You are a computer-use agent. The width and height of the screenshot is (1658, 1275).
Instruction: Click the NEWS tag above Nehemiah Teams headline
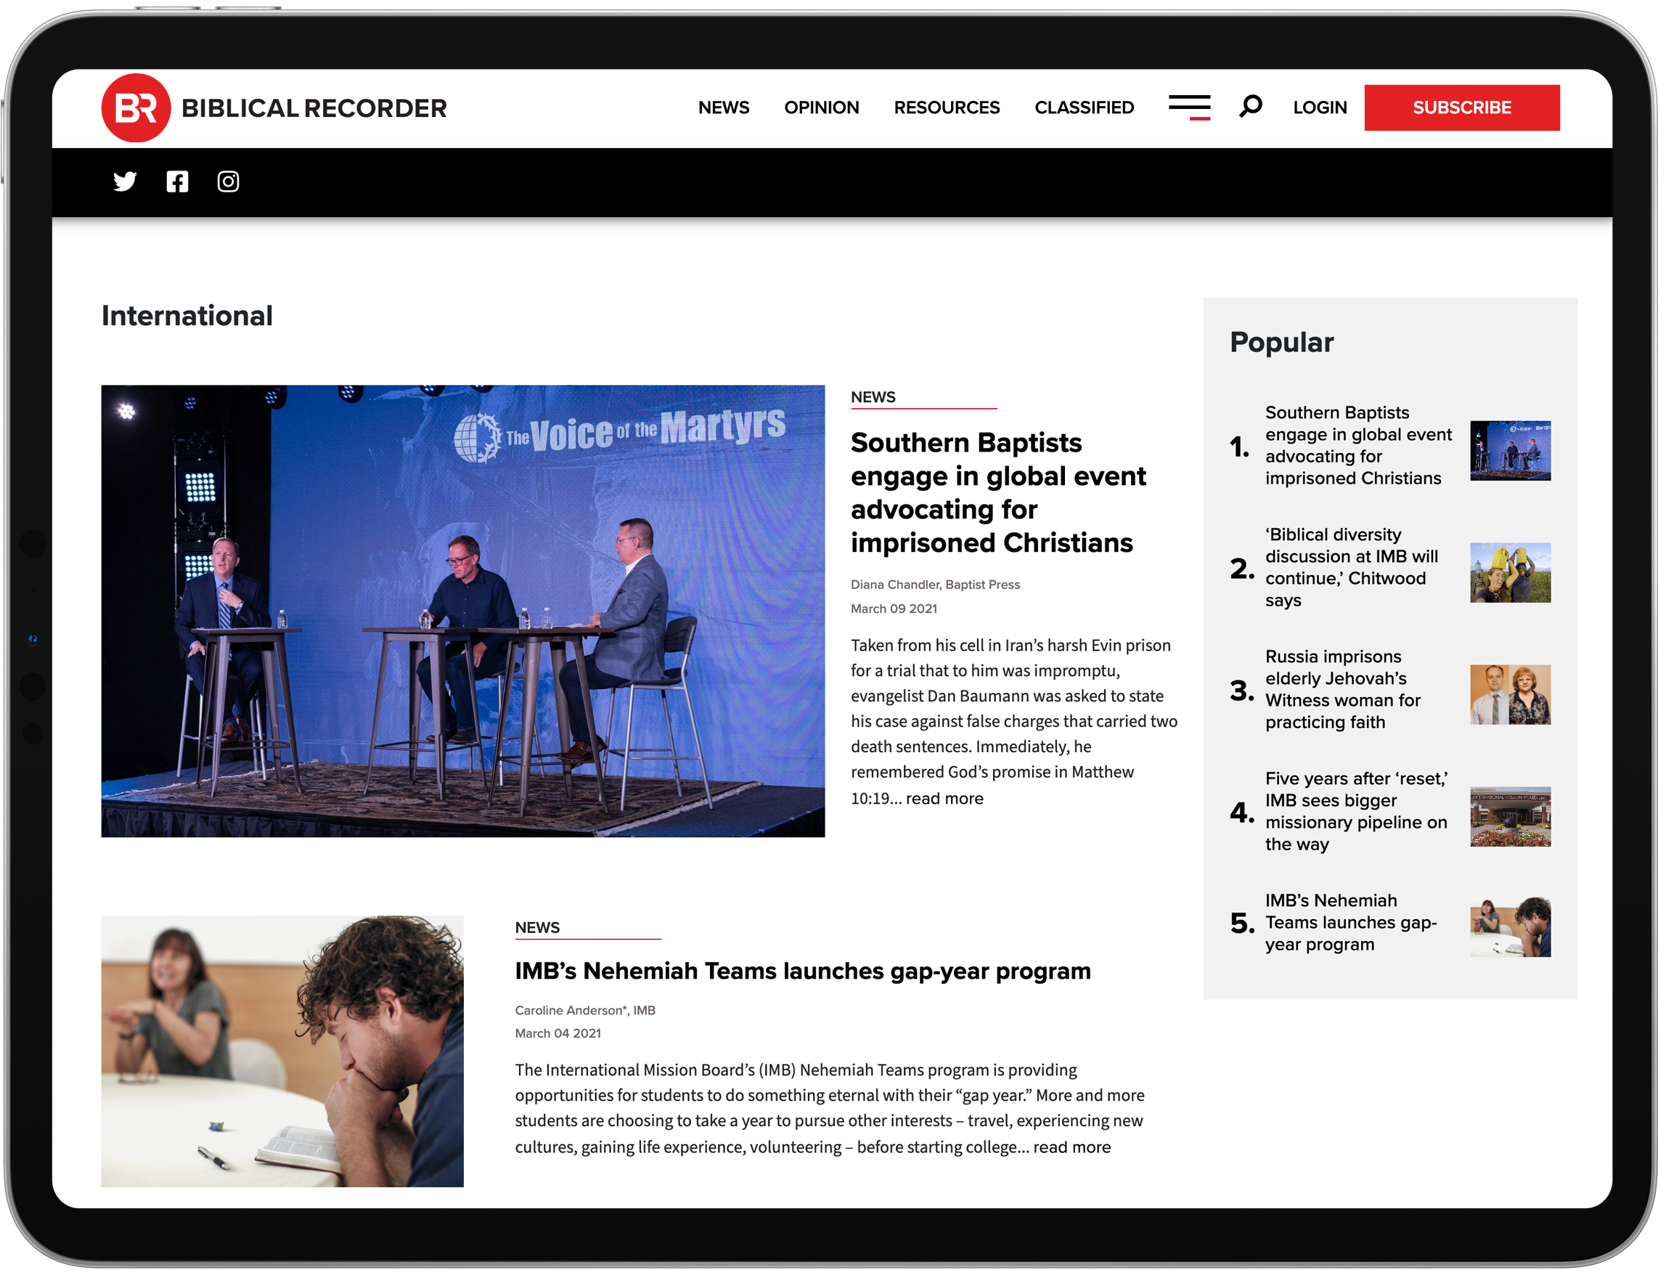537,927
